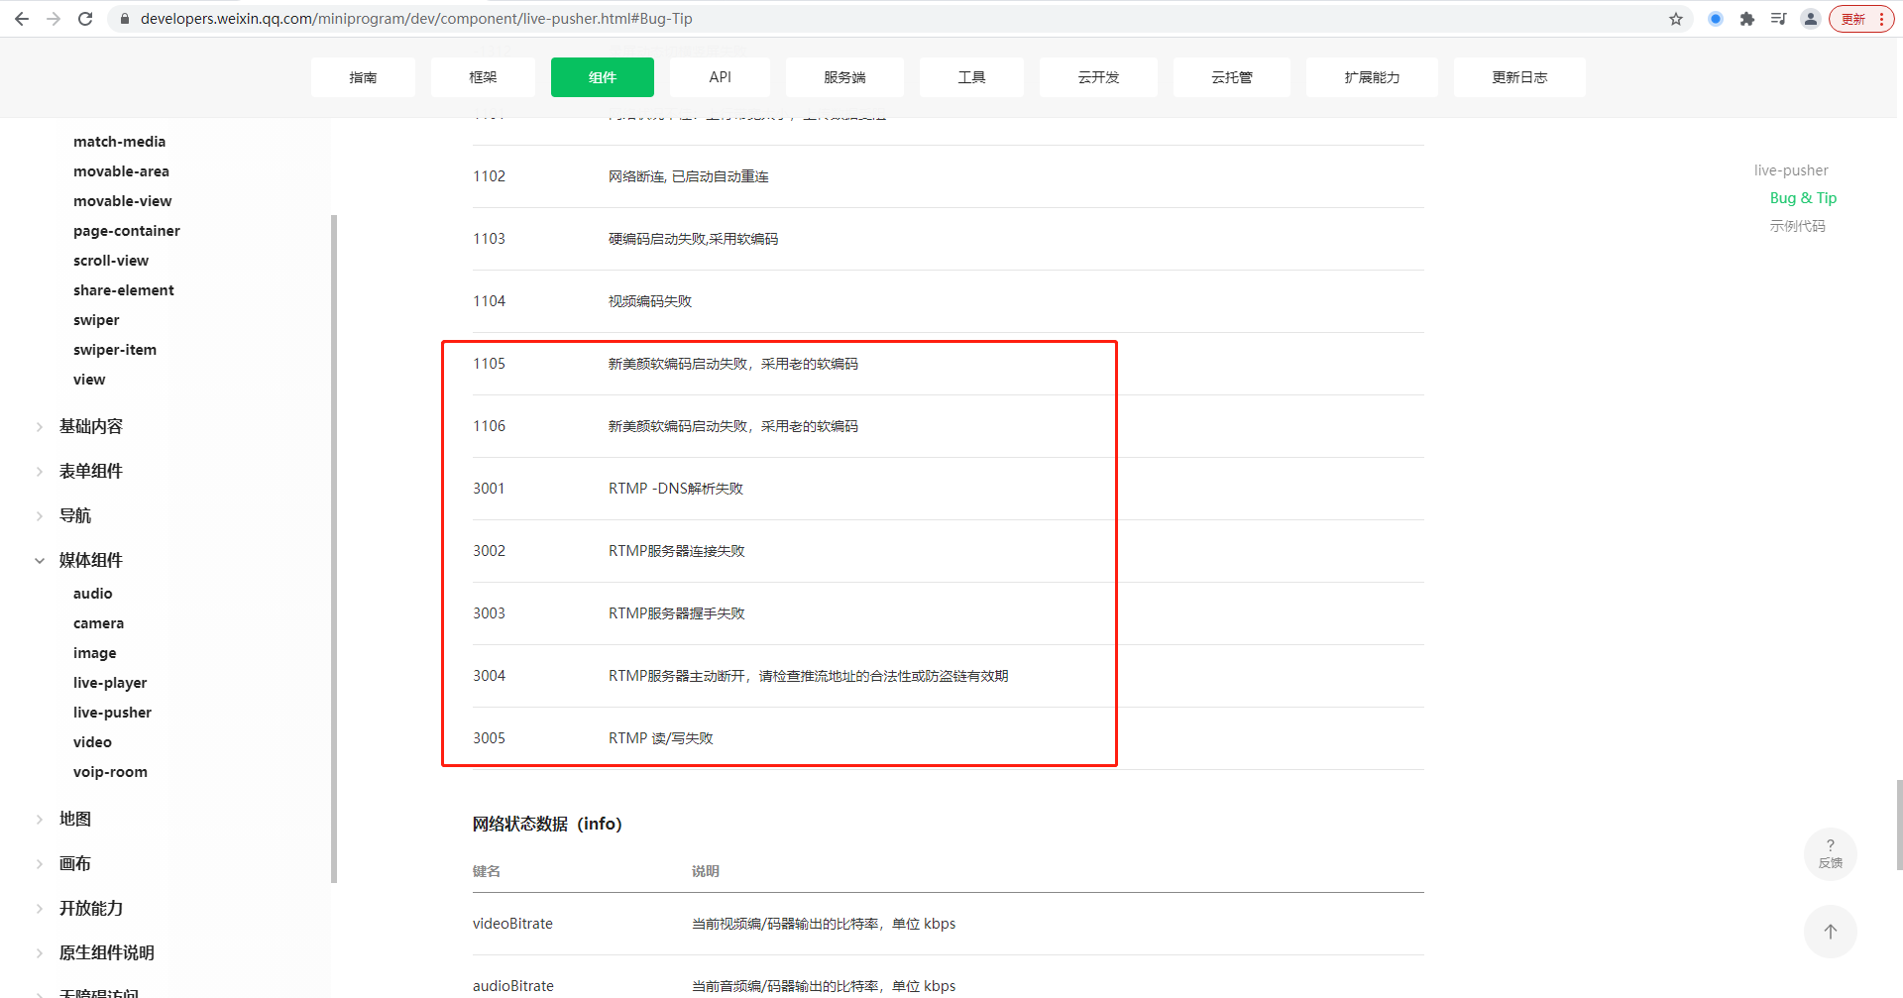Screen dimensions: 1903x998
Task: Expand the 开放能力 section arrow
Action: [x=40, y=909]
